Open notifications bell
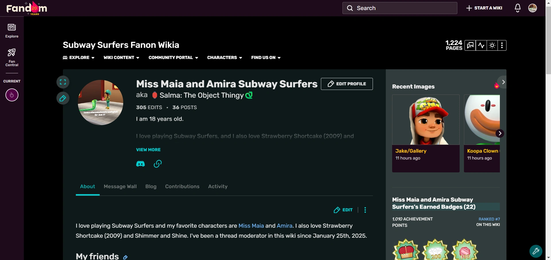The image size is (551, 260). coord(517,8)
